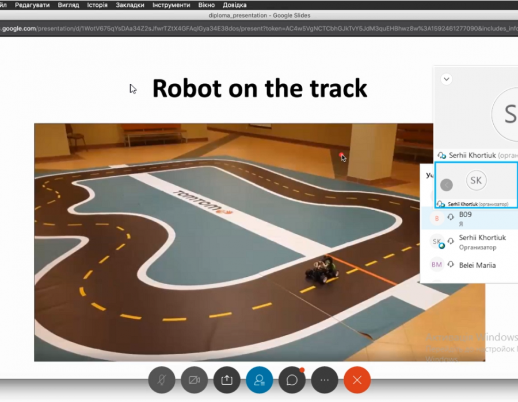Click the gray left-arrow in the SK thumbnail

[x=446, y=185]
